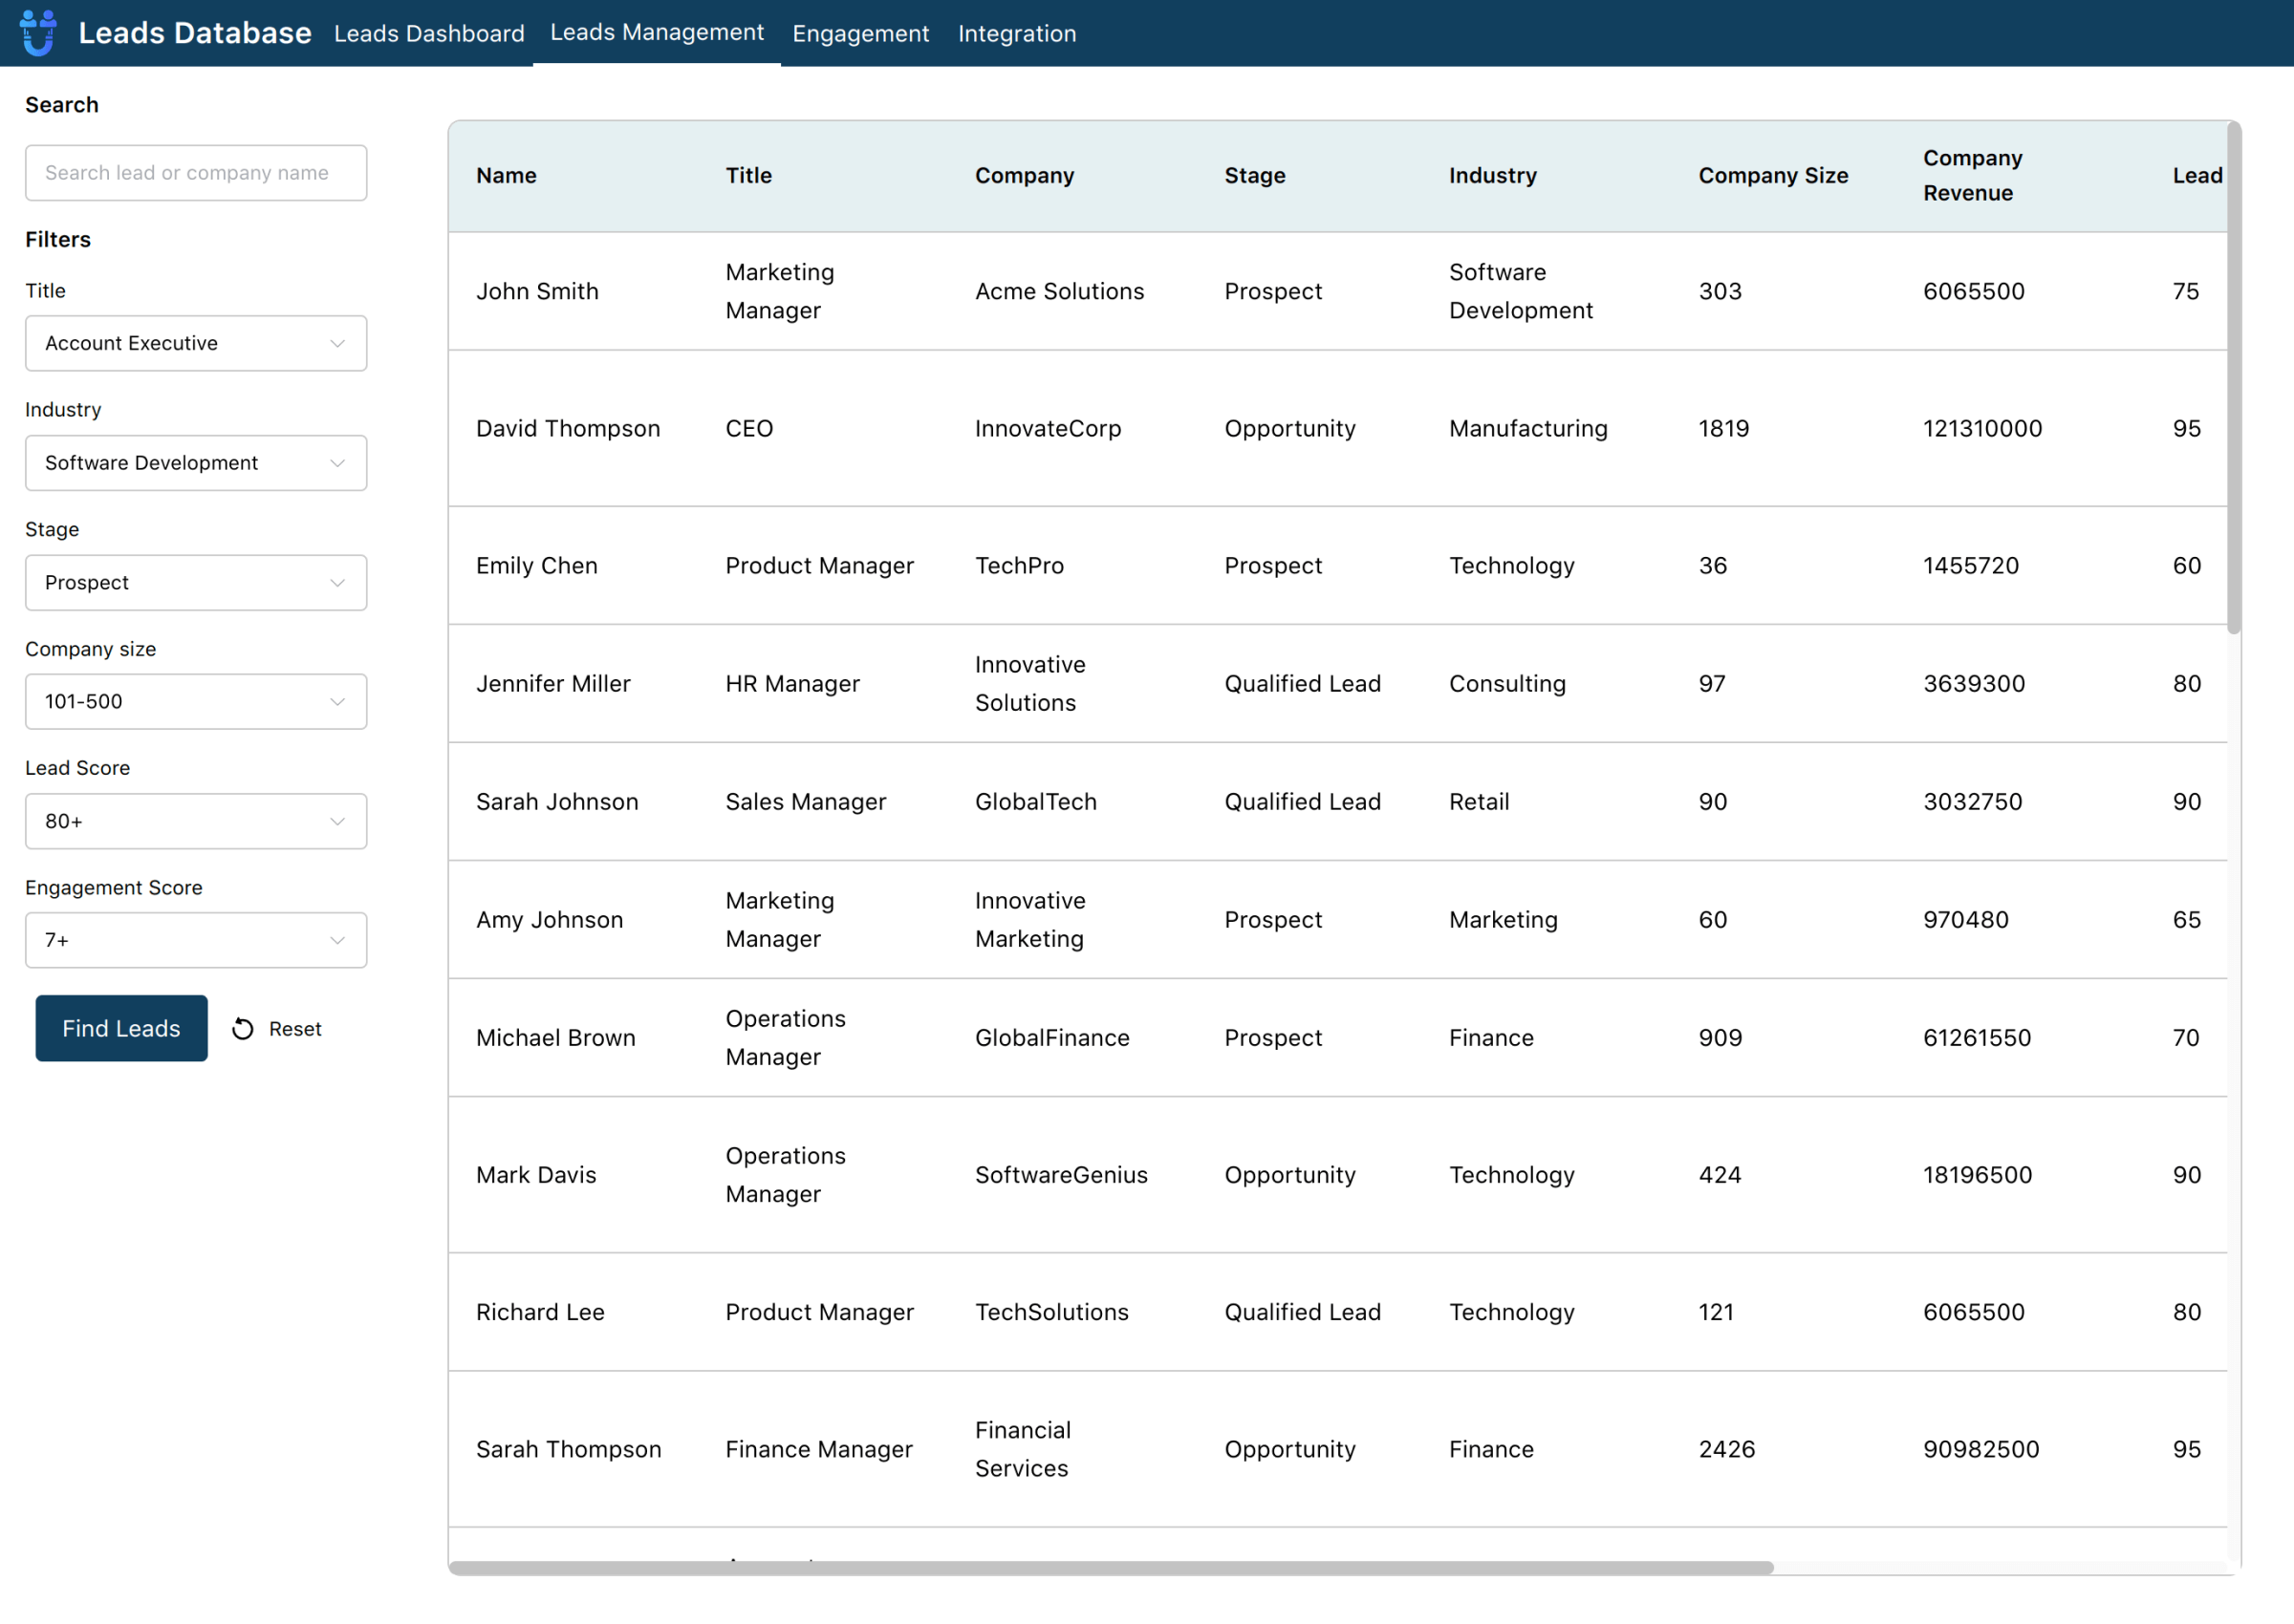
Task: Click the circular Reset arrow icon
Action: (243, 1028)
